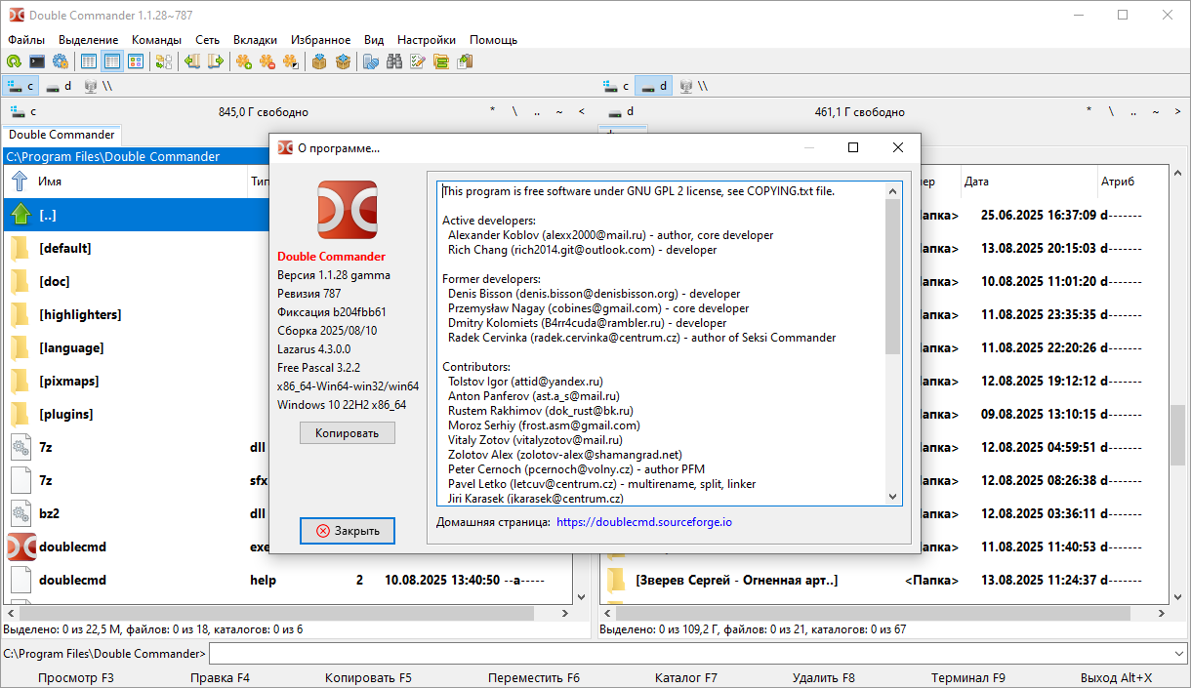1191x688 pixels.
Task: Click the Копировать button in About dialog
Action: click(x=347, y=432)
